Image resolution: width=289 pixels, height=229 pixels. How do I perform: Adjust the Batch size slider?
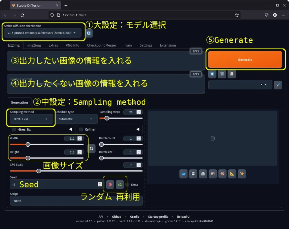[x=121, y=158]
